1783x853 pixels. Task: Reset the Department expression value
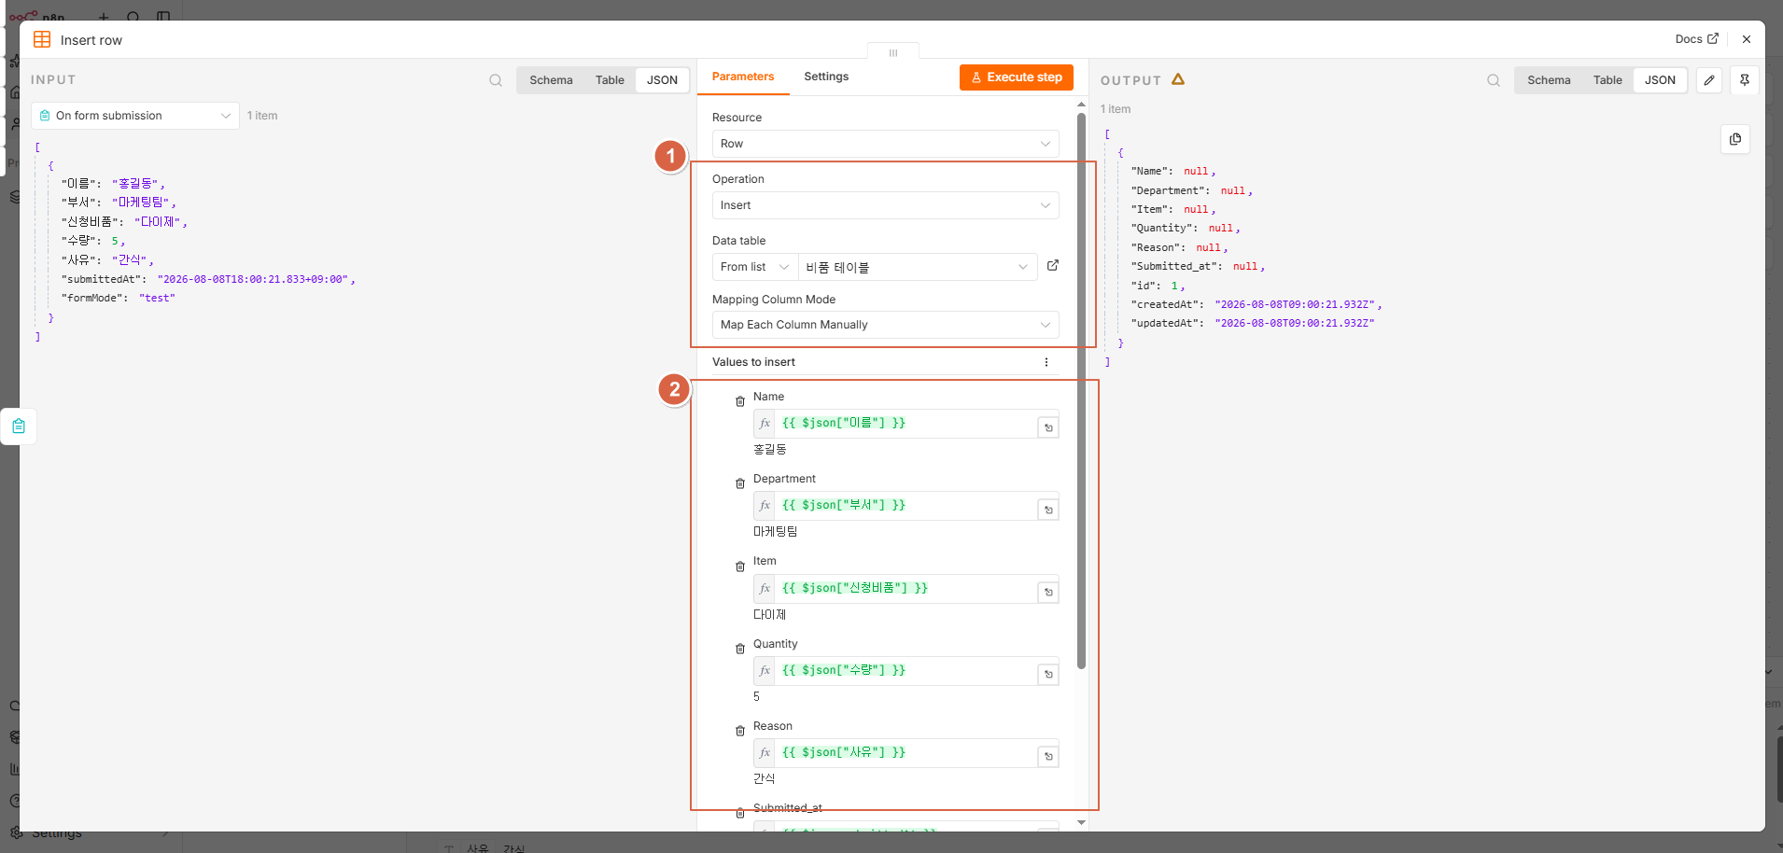coord(1048,510)
